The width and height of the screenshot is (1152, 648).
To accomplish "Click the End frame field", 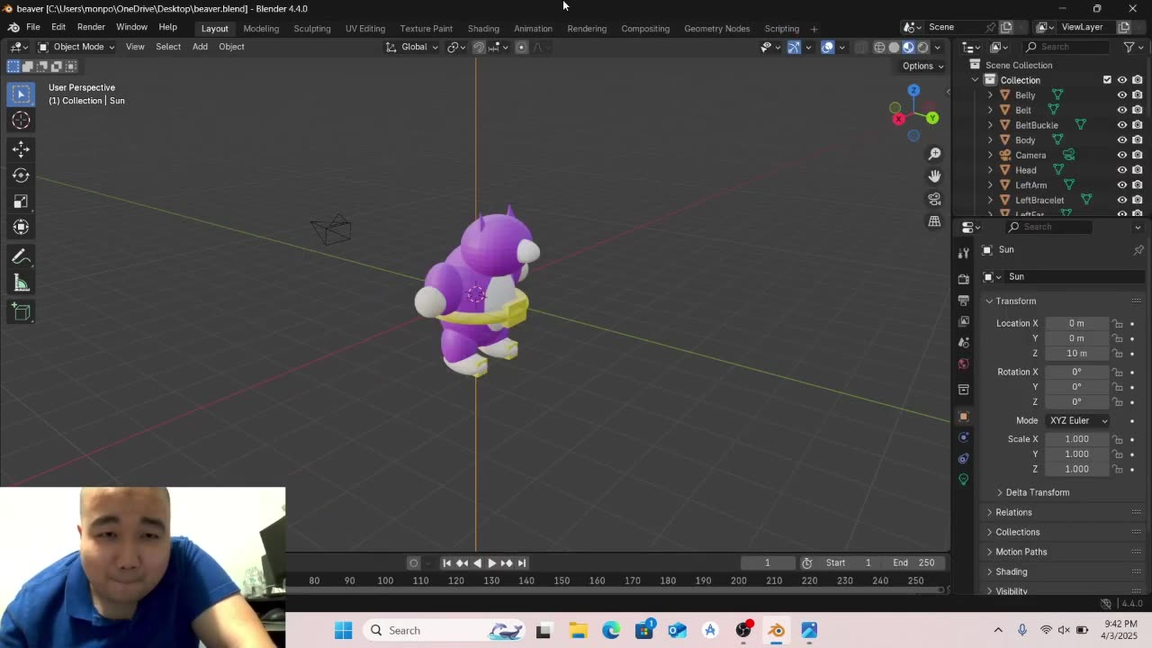I will pos(913,562).
